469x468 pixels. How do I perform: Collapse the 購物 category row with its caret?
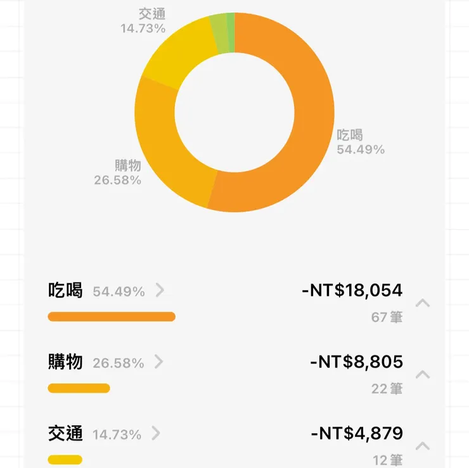pos(423,375)
